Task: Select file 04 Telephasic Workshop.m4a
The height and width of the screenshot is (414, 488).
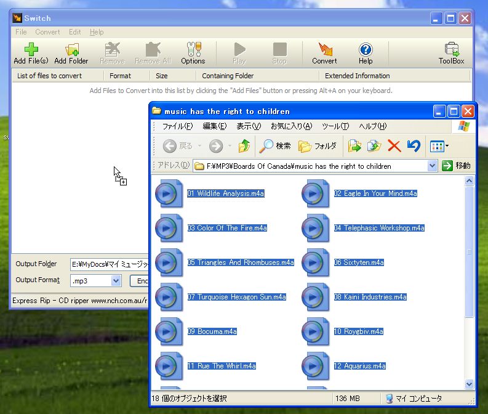Action: (379, 228)
